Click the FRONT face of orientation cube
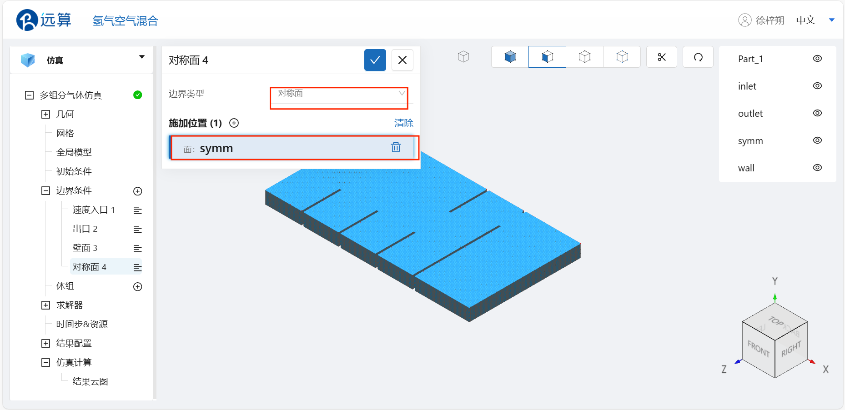The image size is (845, 410). pos(759,349)
